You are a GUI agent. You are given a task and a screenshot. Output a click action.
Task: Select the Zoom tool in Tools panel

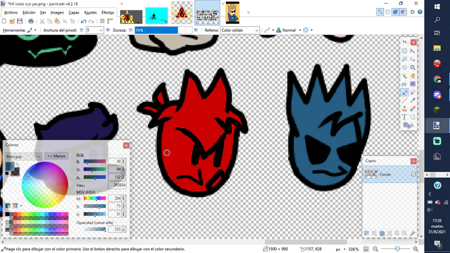412,67
